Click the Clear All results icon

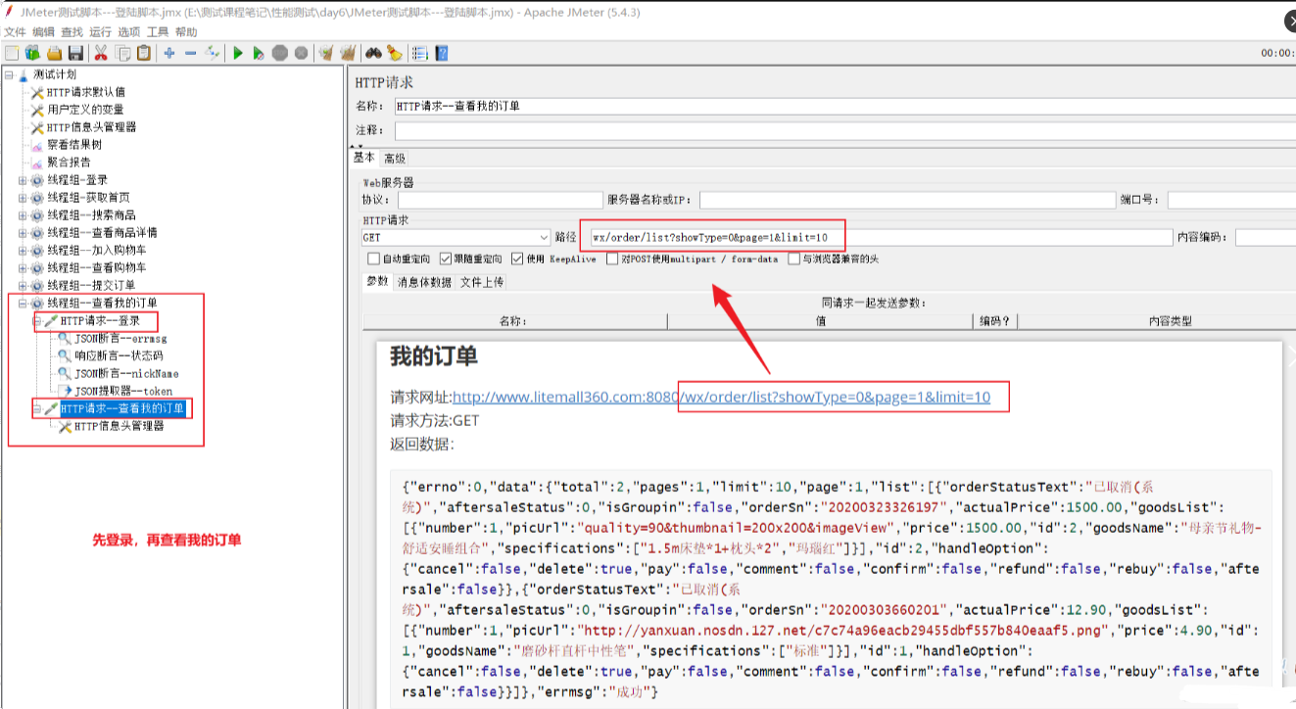pyautogui.click(x=347, y=53)
